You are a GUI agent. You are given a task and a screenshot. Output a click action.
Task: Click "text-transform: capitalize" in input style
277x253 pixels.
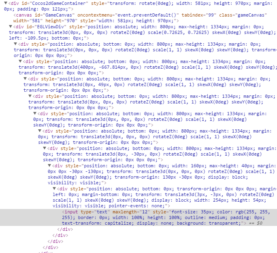tap(97, 223)
